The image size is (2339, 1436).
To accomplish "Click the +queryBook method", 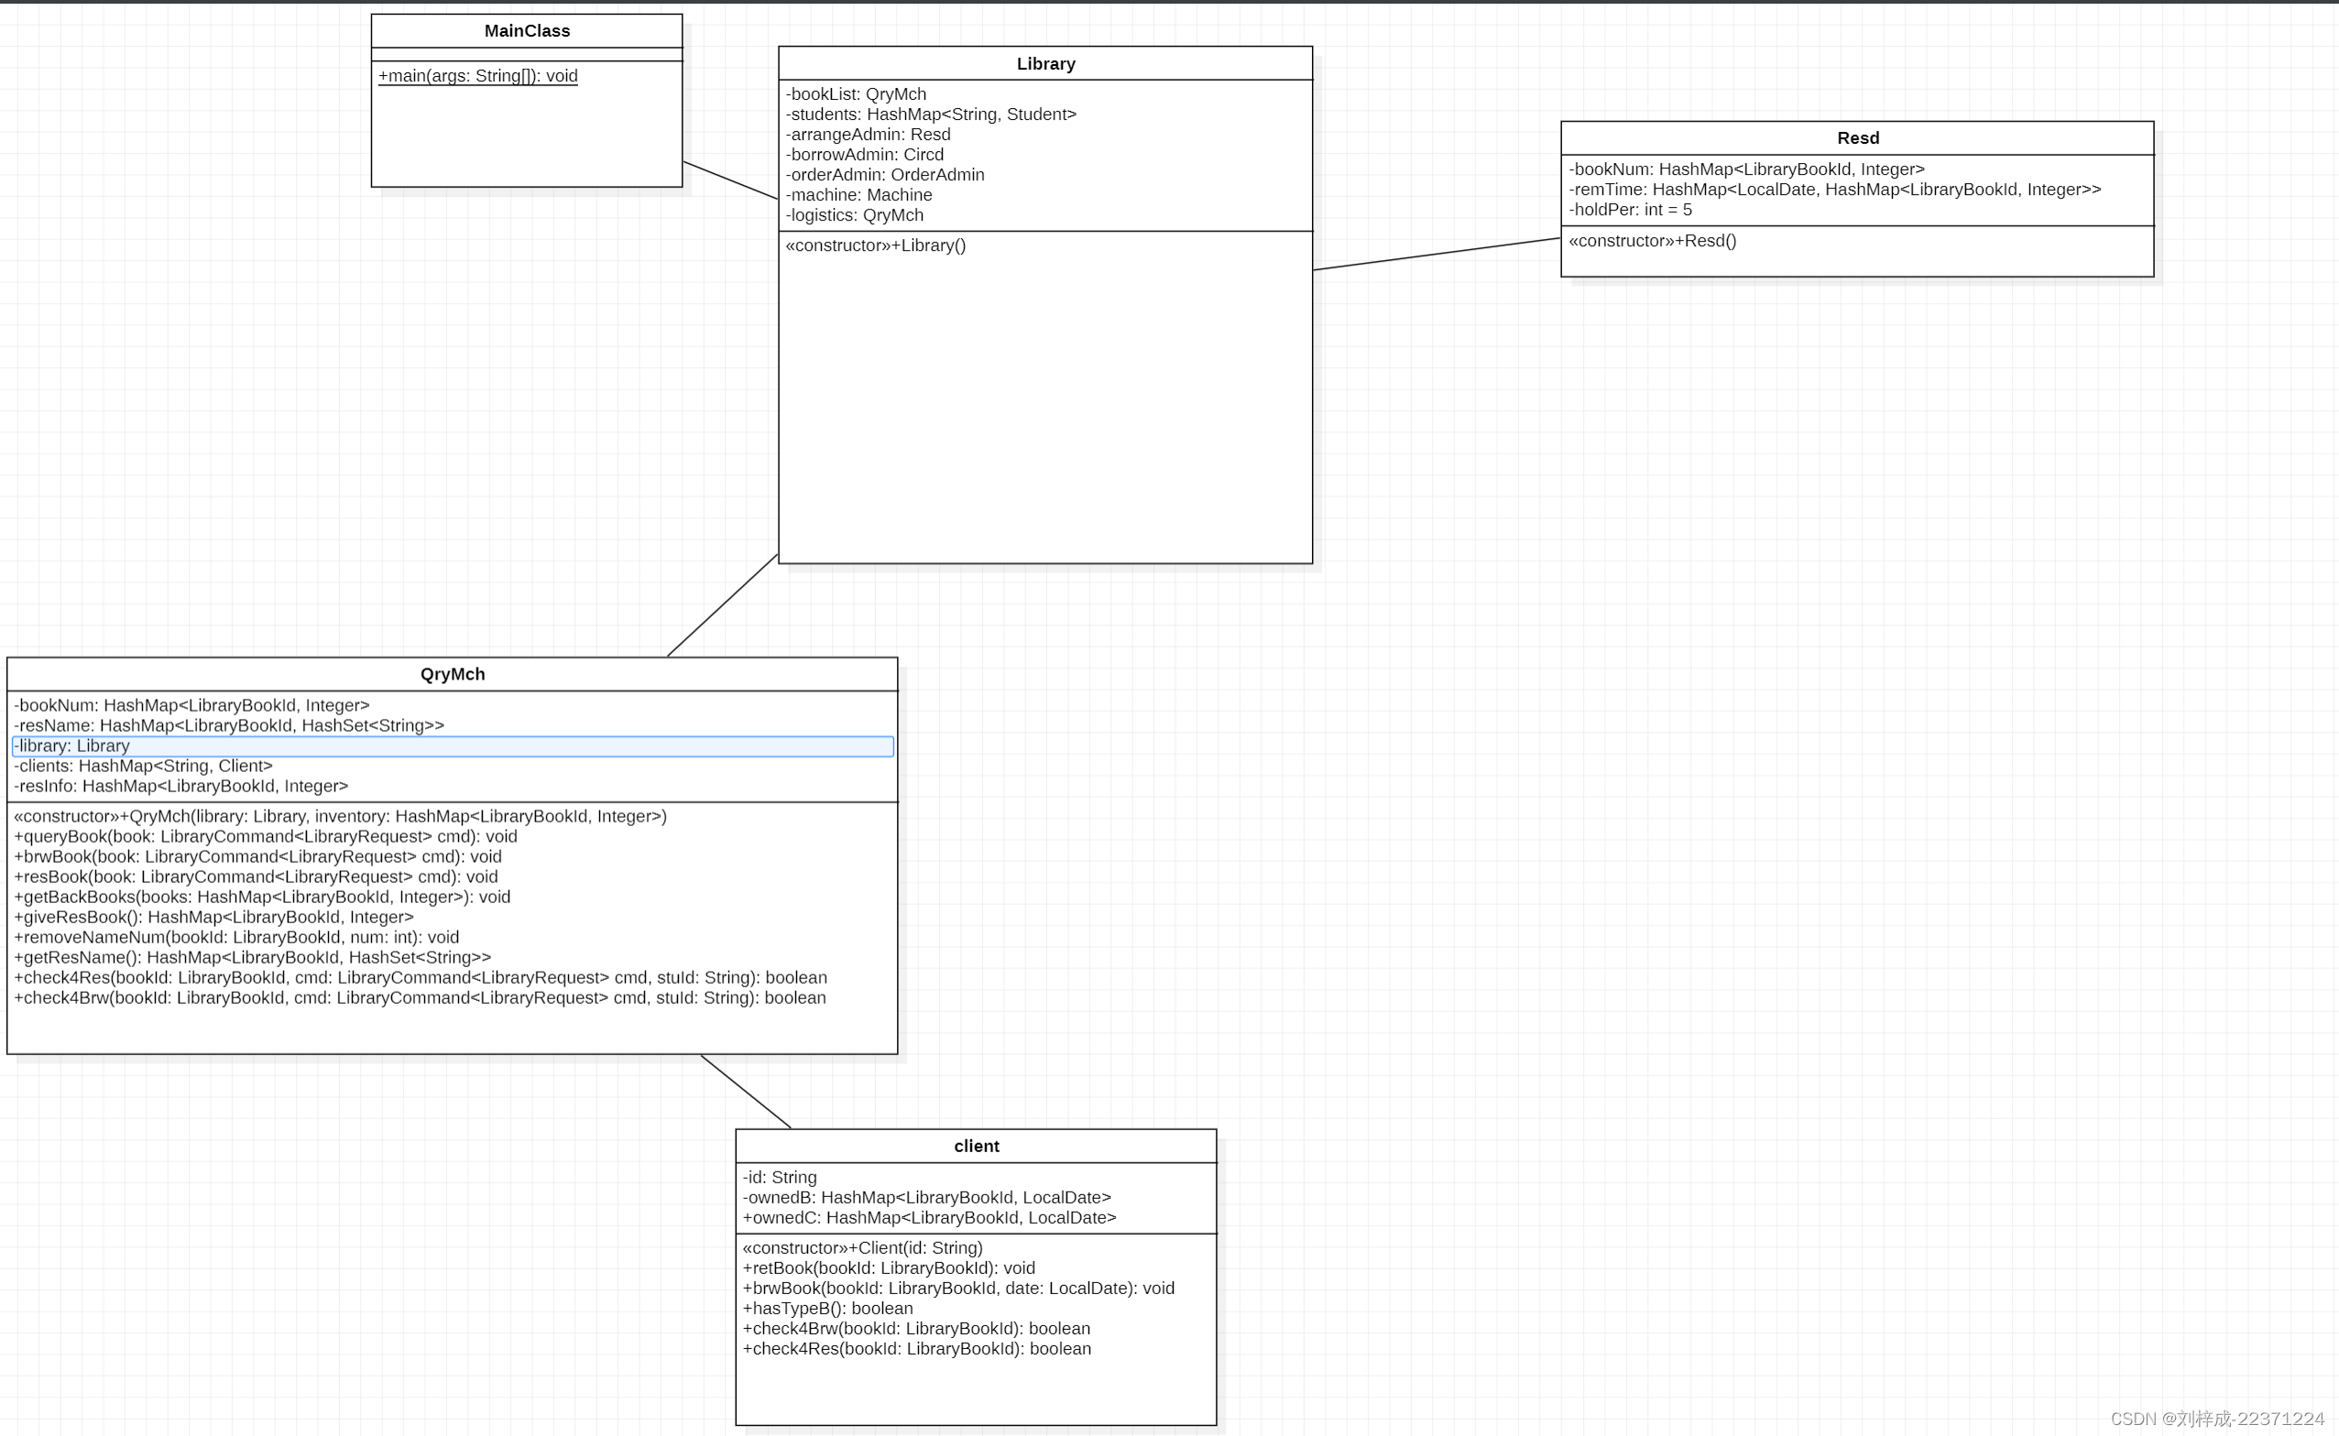I will 266,837.
